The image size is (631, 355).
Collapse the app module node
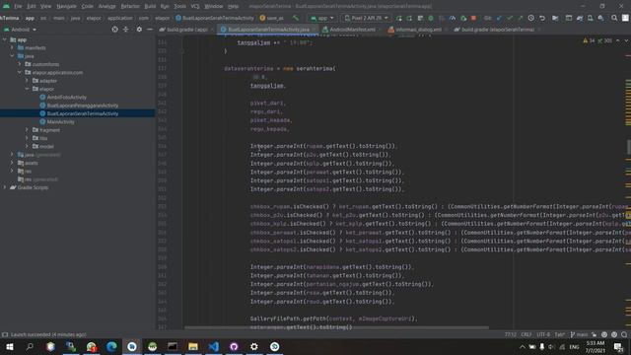click(5, 39)
